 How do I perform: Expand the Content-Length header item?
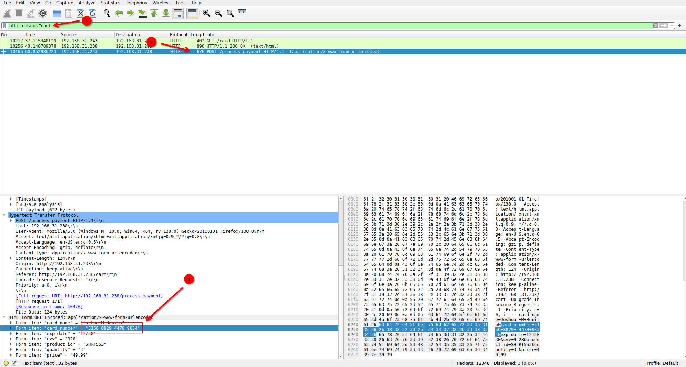coord(11,258)
